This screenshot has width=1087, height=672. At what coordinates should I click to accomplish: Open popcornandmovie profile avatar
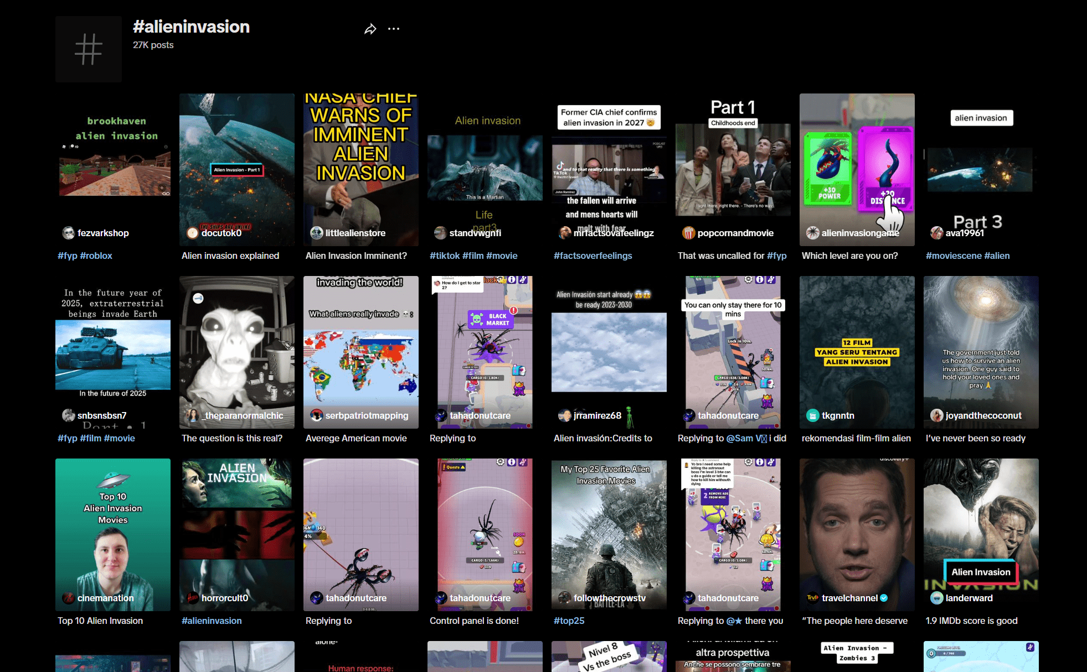(688, 233)
